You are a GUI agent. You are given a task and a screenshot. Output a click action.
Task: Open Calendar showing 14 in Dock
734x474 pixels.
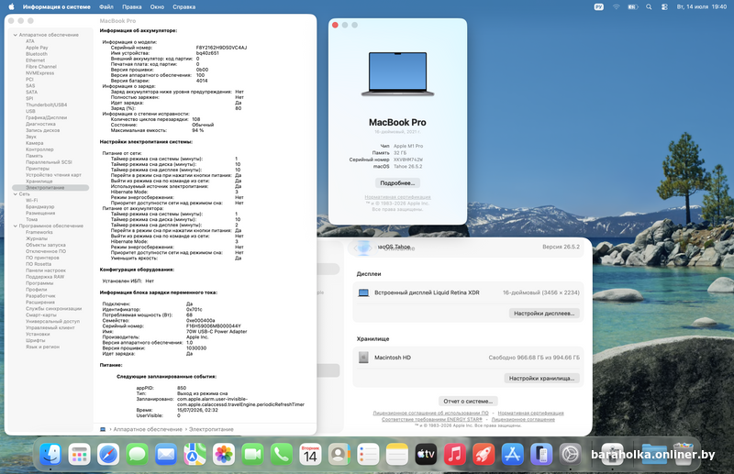[310, 454]
